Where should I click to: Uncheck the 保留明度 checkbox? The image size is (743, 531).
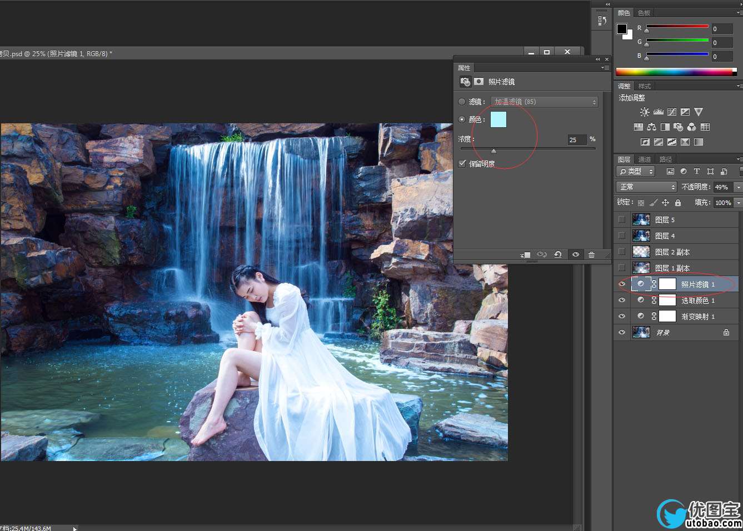click(462, 163)
